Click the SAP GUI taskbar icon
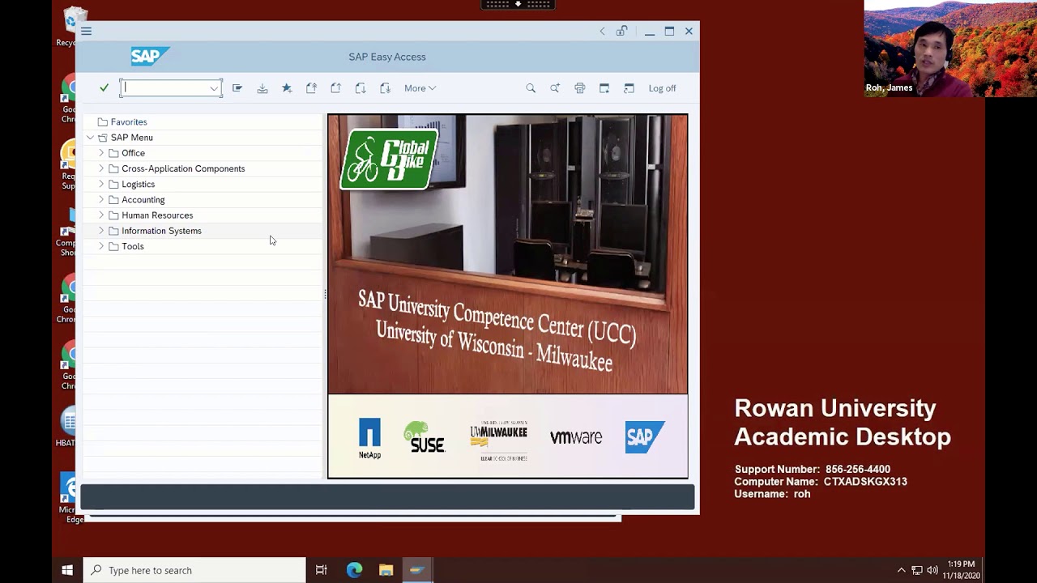Image resolution: width=1037 pixels, height=583 pixels. pyautogui.click(x=416, y=570)
